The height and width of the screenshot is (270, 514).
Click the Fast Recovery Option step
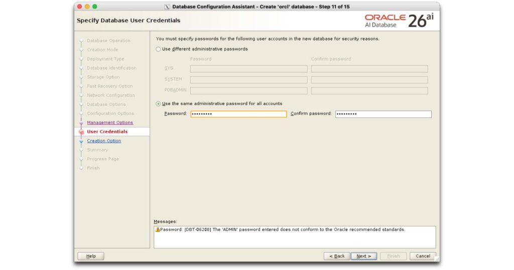tap(110, 86)
